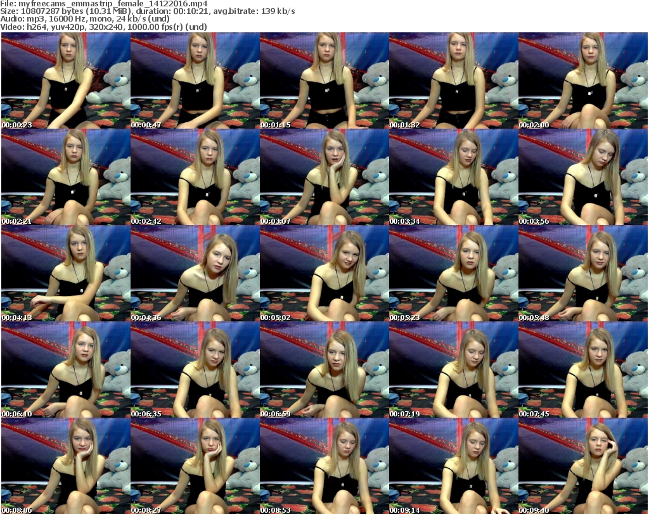The width and height of the screenshot is (649, 514).
Task: Choose the frame marked 00:06:35
Action: pyautogui.click(x=195, y=370)
